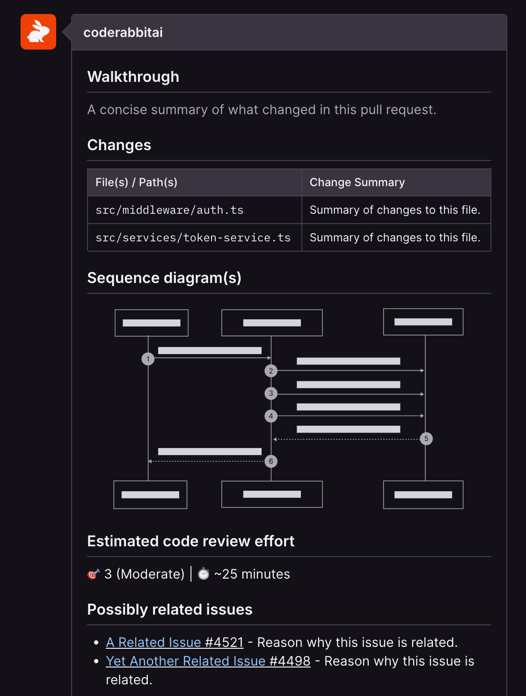The width and height of the screenshot is (526, 696).
Task: Select the bottom-right participant box of the diagram
Action: [x=423, y=494]
